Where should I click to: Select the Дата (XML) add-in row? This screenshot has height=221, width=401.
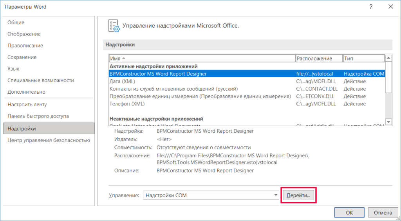(122, 81)
